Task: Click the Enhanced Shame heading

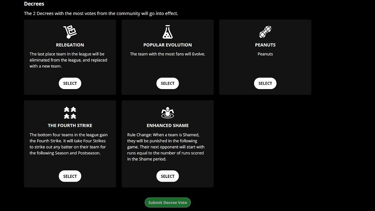Action: [167, 126]
